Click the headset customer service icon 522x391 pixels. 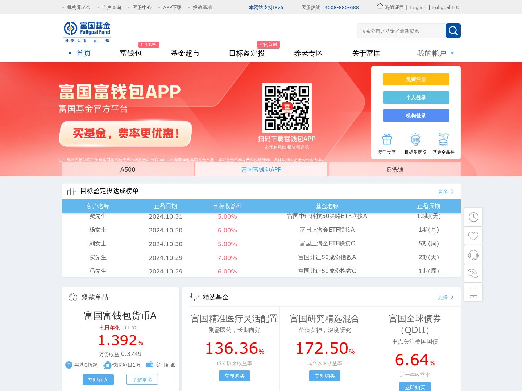point(473,255)
